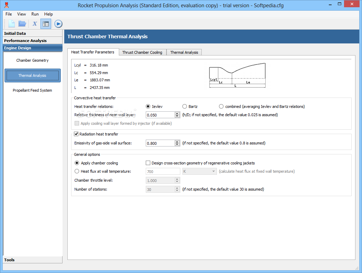
Task: Click wall temperature 700 input field
Action: tap(163, 171)
